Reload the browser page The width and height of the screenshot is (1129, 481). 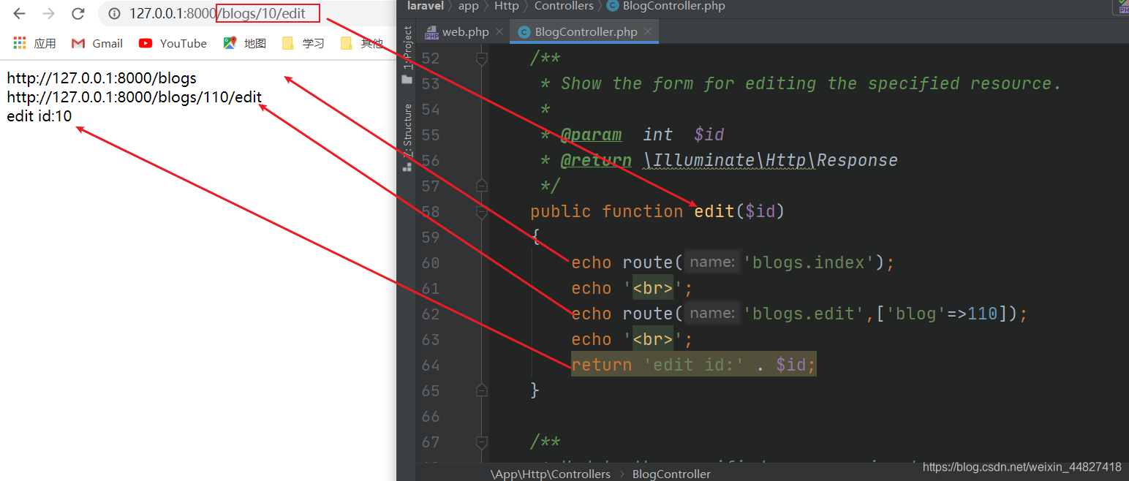point(78,13)
